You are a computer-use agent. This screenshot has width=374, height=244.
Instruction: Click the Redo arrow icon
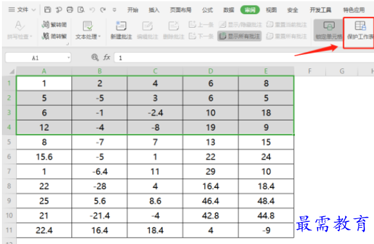click(103, 10)
